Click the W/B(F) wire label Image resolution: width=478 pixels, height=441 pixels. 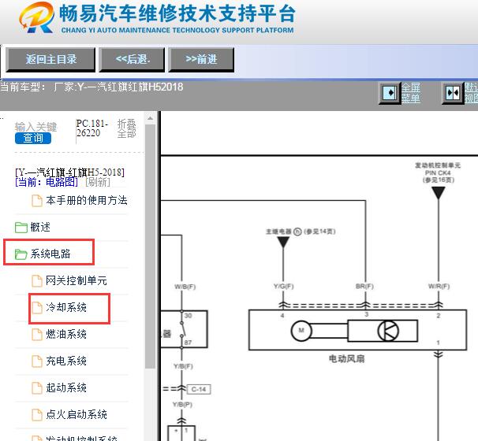tap(185, 287)
